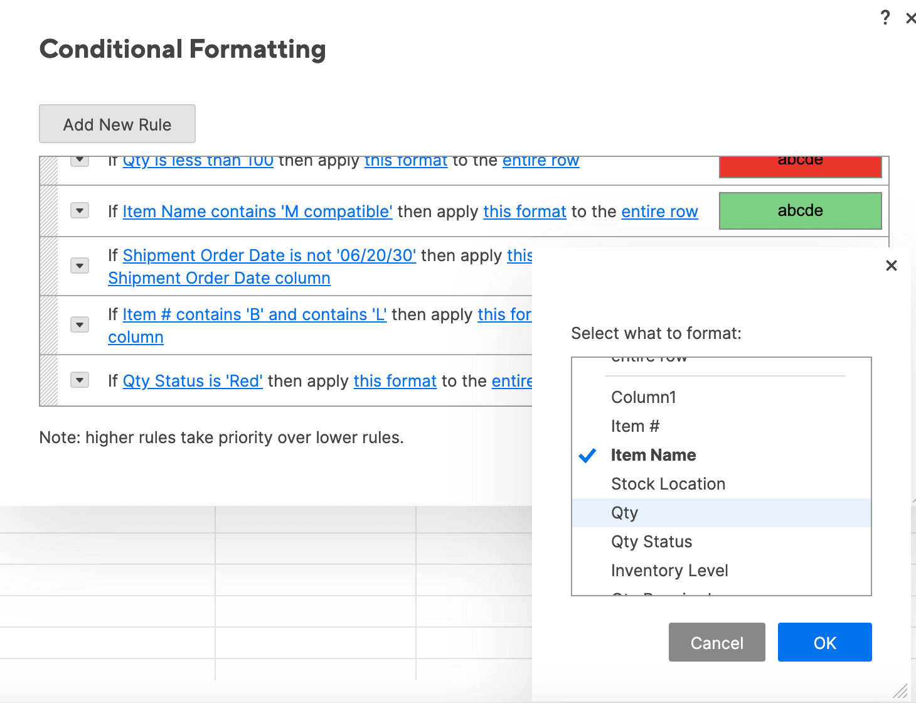Screen dimensions: 916x703
Task: Select Stock Location in the list
Action: [668, 484]
